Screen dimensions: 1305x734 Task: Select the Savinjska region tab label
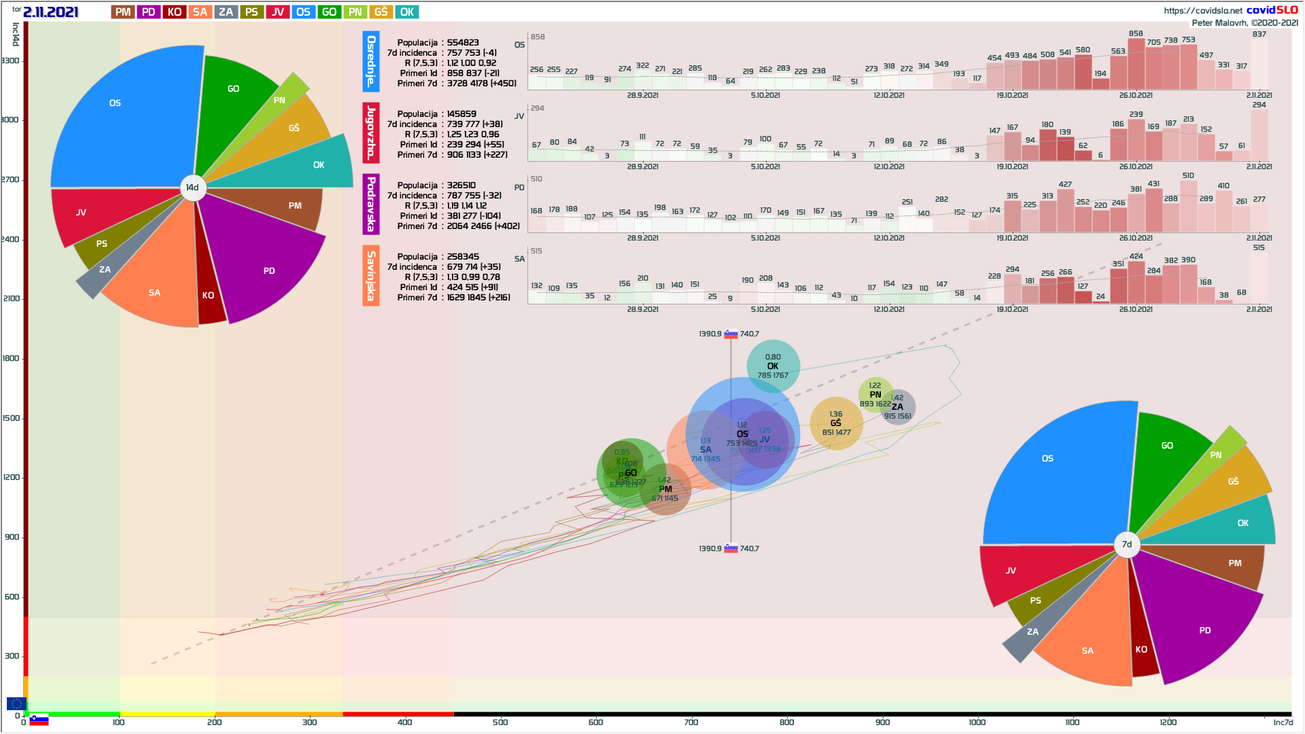(x=371, y=276)
